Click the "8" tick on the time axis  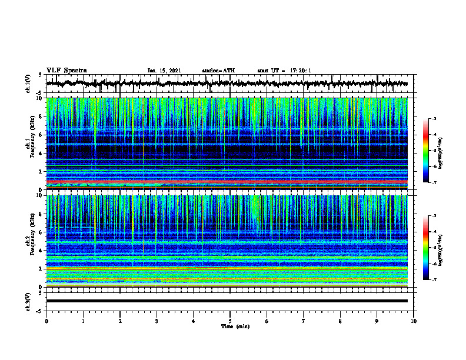[x=340, y=321]
